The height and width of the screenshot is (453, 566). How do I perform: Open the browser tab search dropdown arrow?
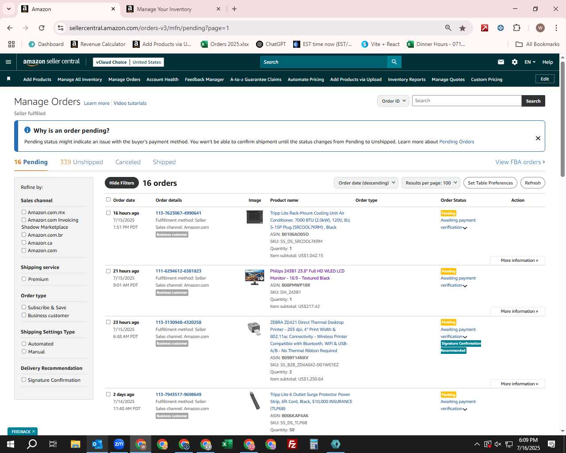[9, 9]
